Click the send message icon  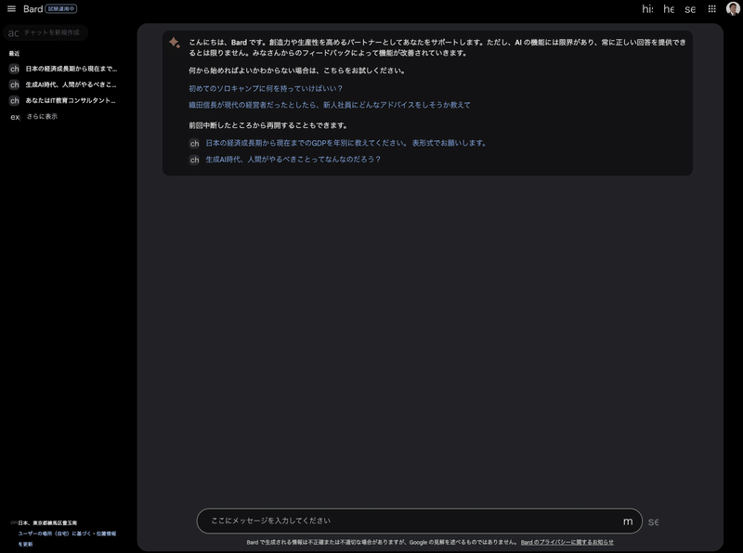[x=654, y=521]
